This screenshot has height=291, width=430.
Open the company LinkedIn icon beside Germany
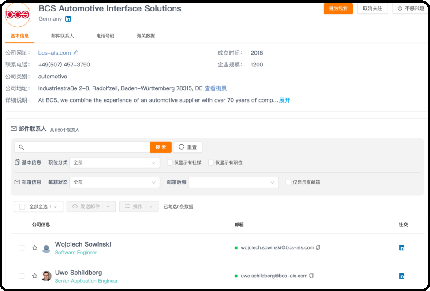[x=68, y=19]
